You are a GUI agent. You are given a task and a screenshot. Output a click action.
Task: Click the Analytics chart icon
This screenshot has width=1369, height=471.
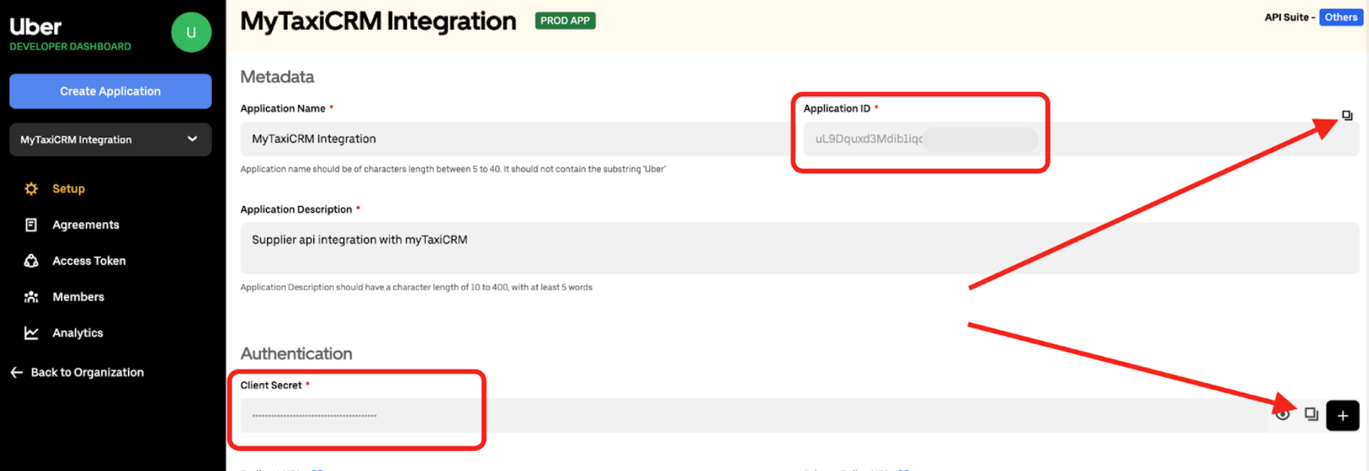coord(31,333)
